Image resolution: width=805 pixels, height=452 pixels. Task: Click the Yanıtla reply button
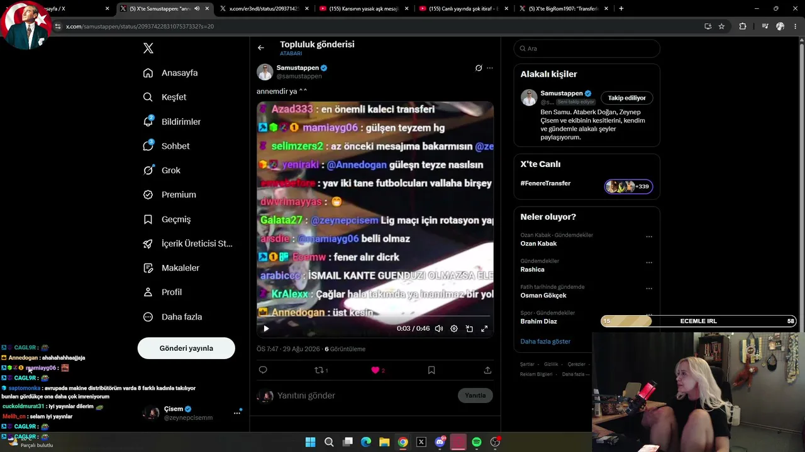(475, 395)
